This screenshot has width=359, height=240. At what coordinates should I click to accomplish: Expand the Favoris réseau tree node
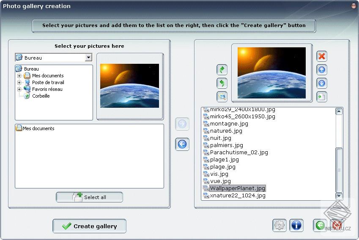pyautogui.click(x=19, y=89)
